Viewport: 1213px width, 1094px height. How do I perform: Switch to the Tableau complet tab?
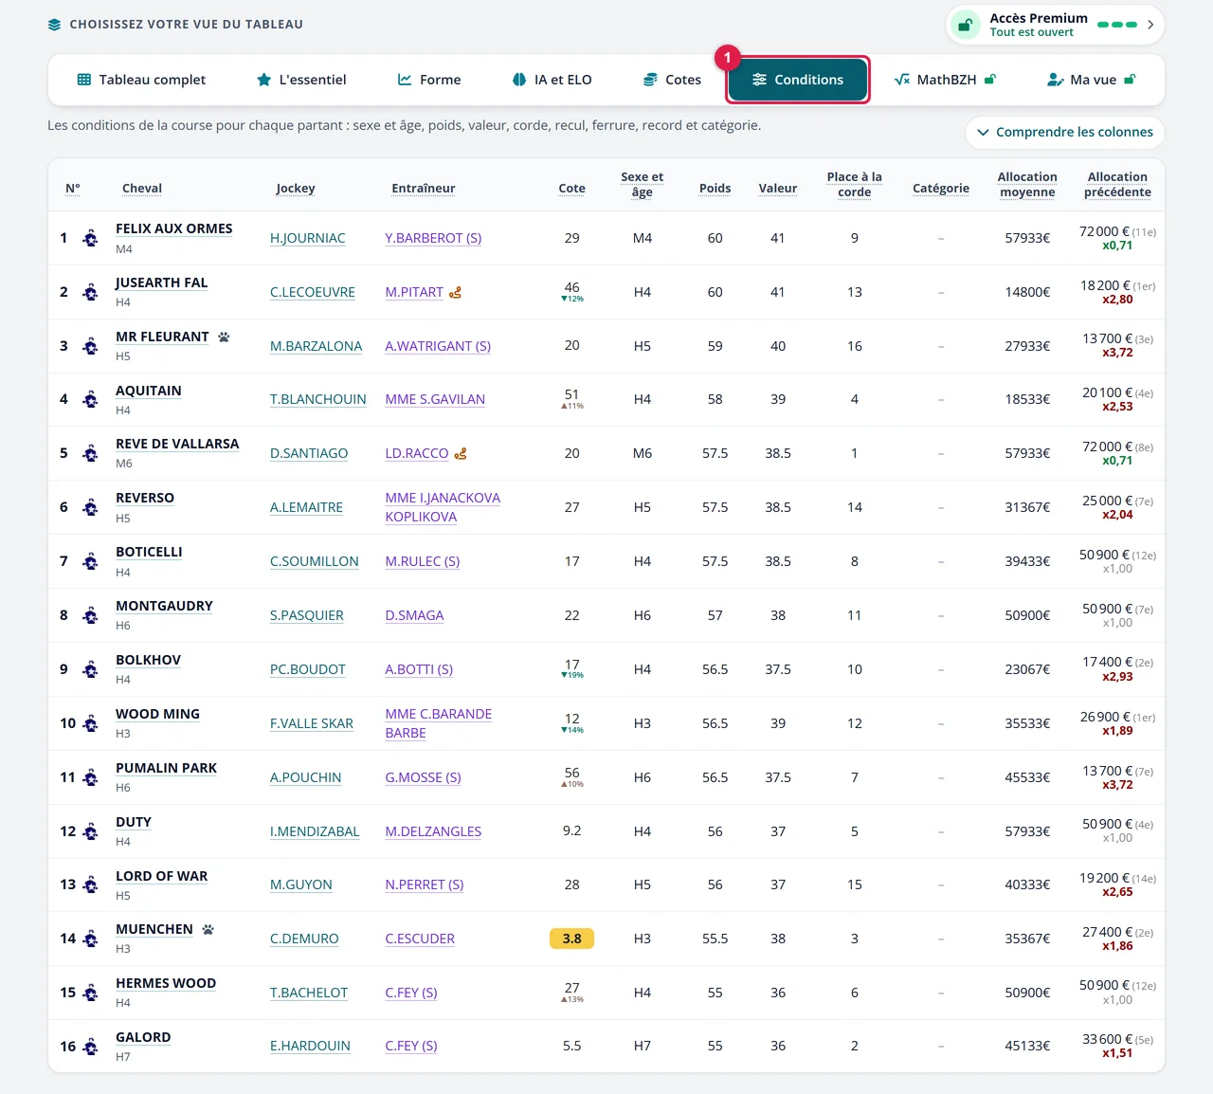(141, 80)
